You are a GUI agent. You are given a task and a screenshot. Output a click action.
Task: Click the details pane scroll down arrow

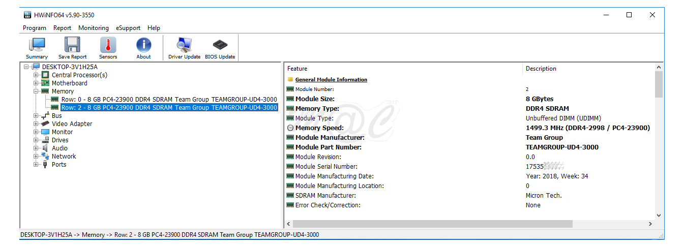tap(659, 215)
